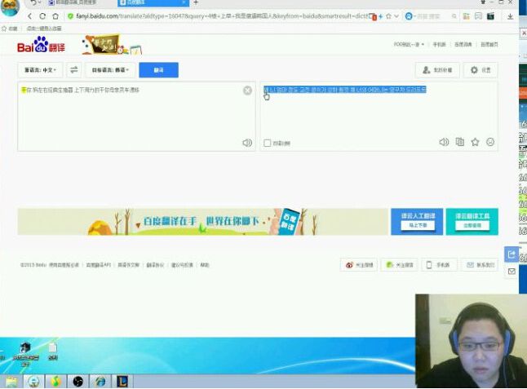Clear the source text with the X icon
This screenshot has width=527, height=389.
point(247,91)
